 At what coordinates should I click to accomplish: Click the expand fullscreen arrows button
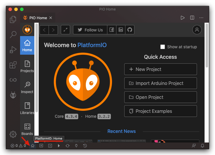point(65,30)
